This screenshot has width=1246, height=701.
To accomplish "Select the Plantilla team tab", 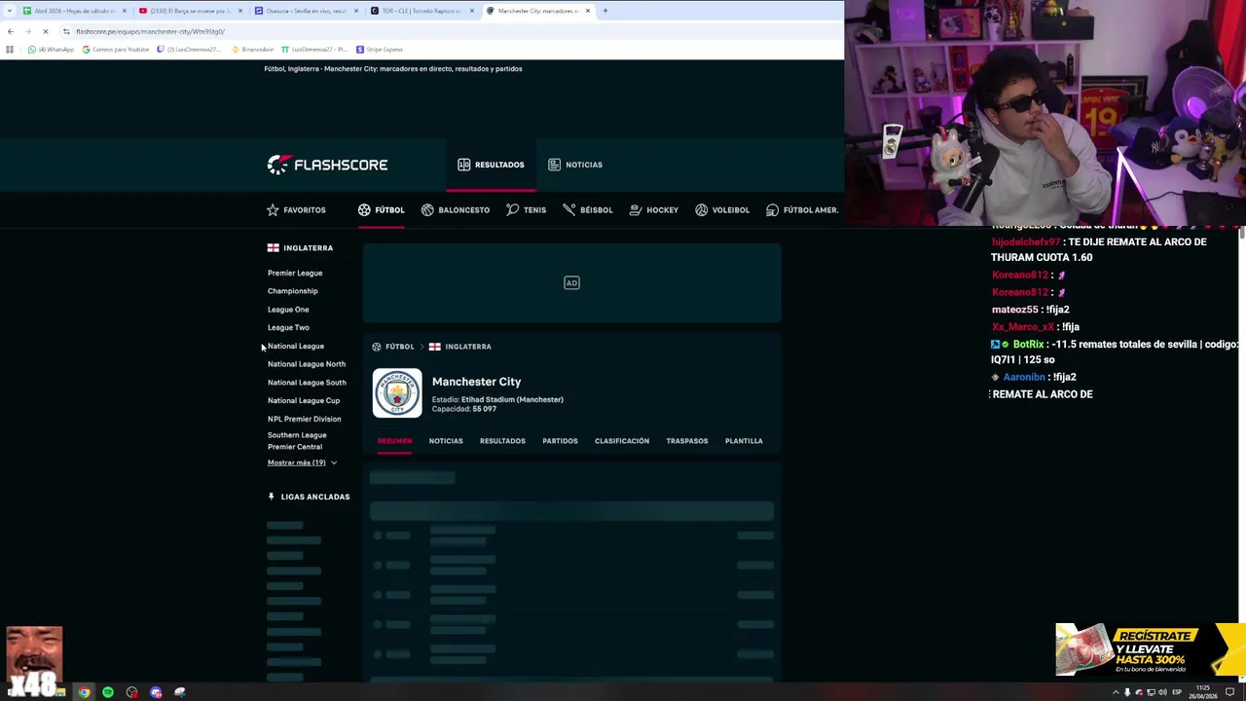I will 744,441.
